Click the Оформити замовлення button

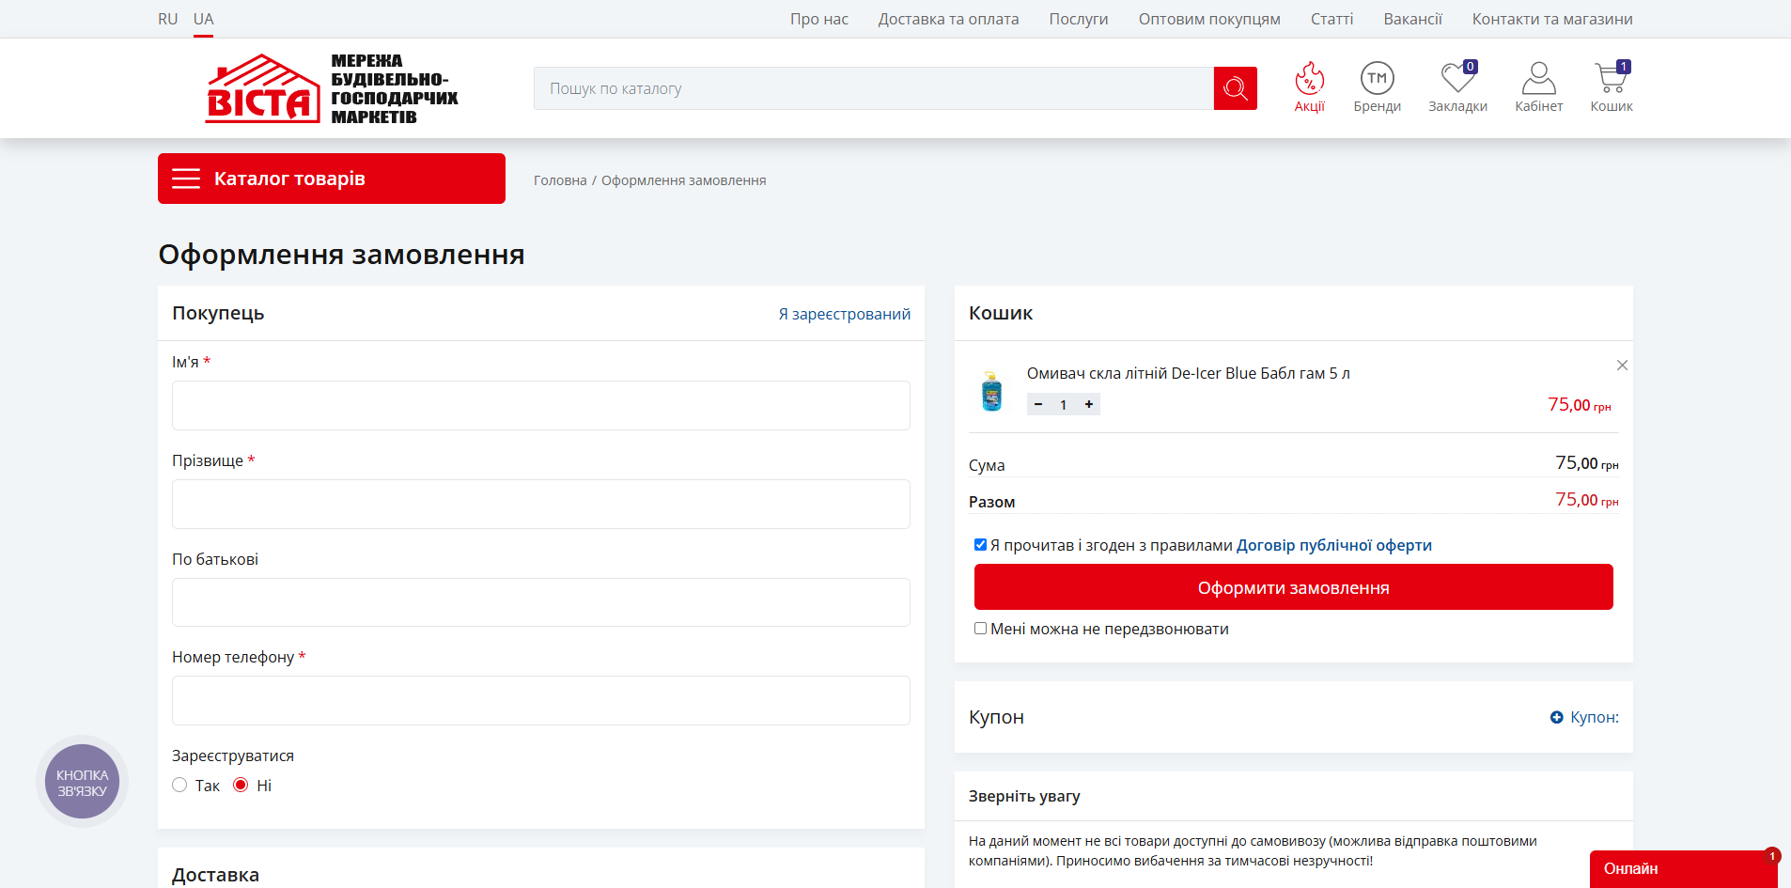(1294, 587)
